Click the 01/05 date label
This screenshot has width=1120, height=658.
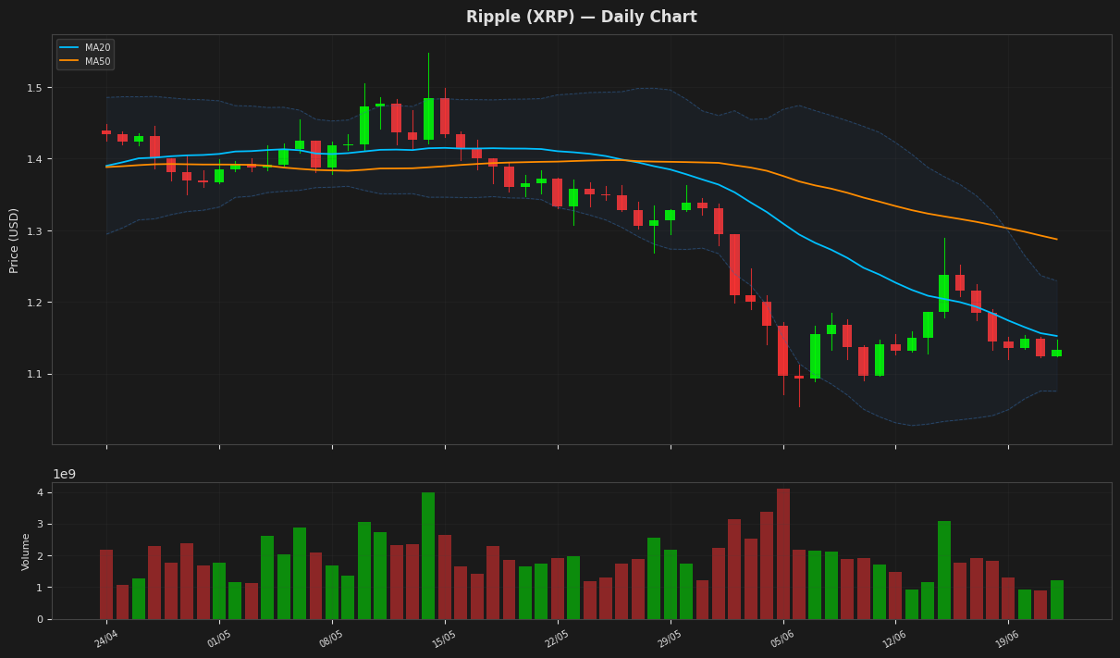tap(219, 639)
